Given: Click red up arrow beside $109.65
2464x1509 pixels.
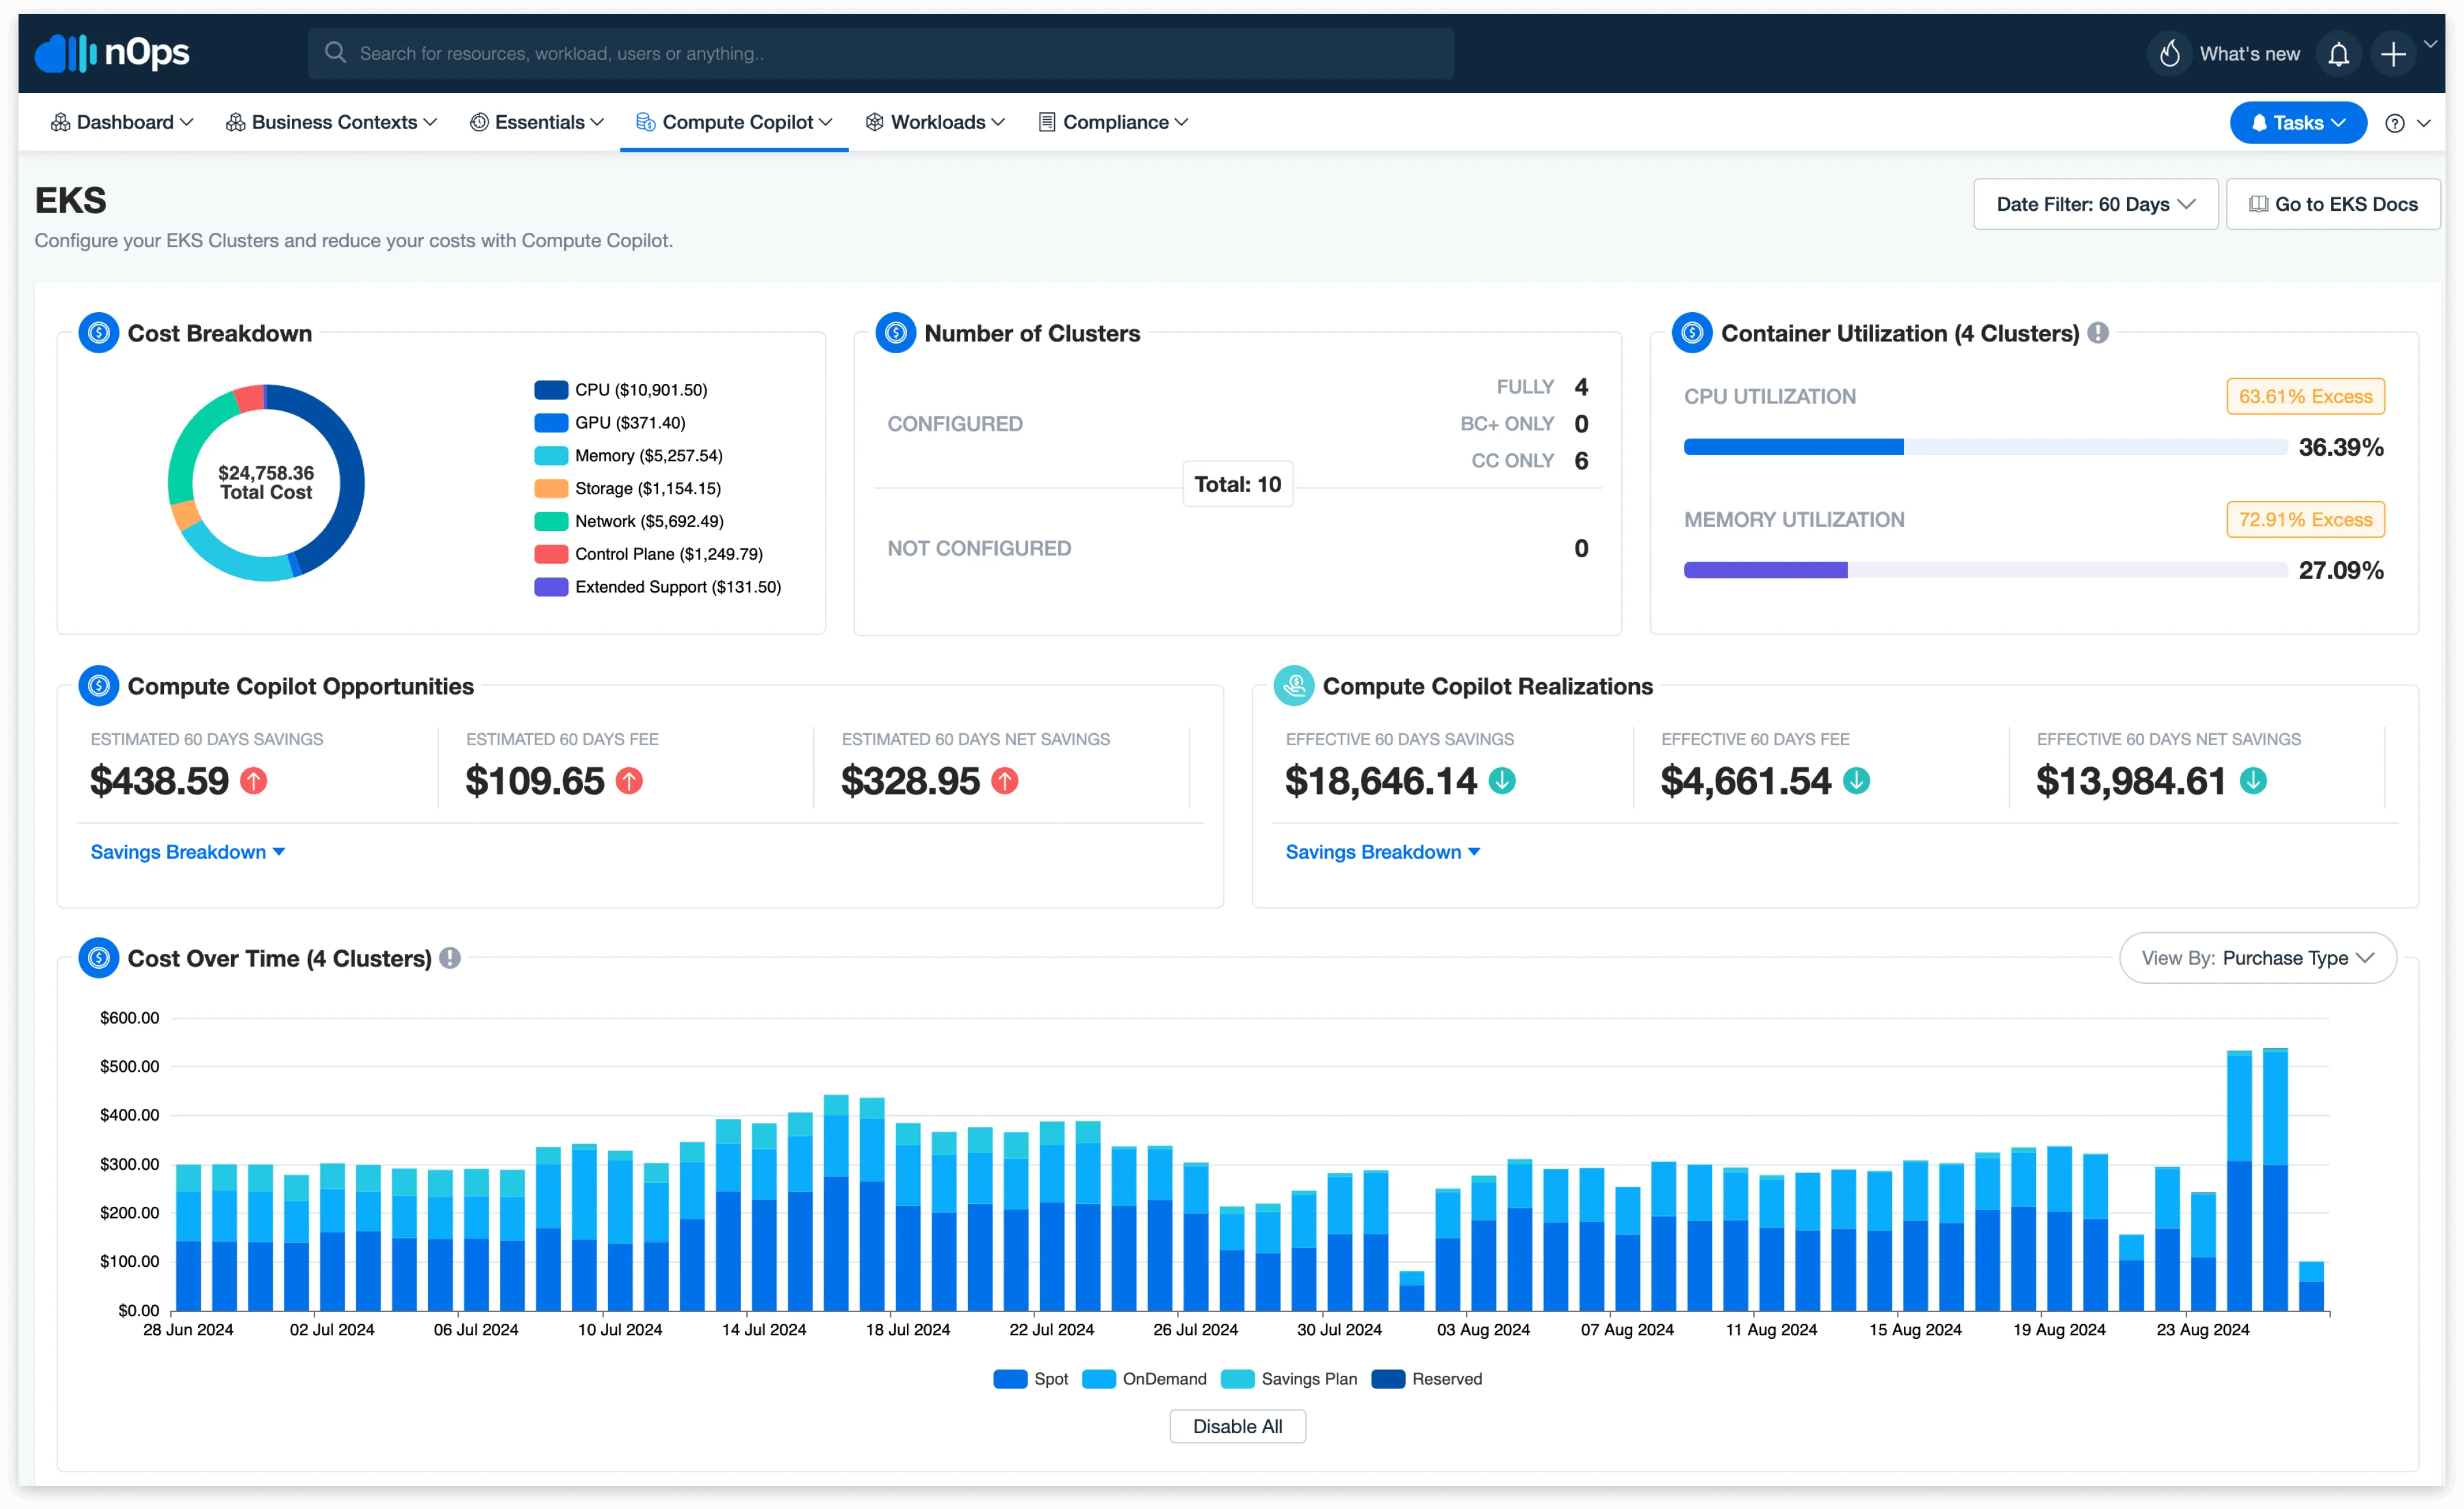Looking at the screenshot, I should click(629, 781).
